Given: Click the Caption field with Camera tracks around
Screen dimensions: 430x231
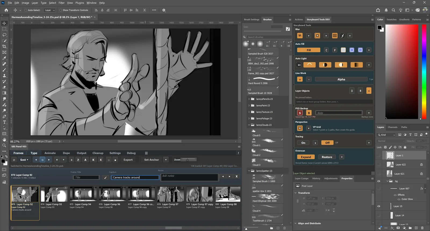Looking at the screenshot, I should pyautogui.click(x=135, y=178).
